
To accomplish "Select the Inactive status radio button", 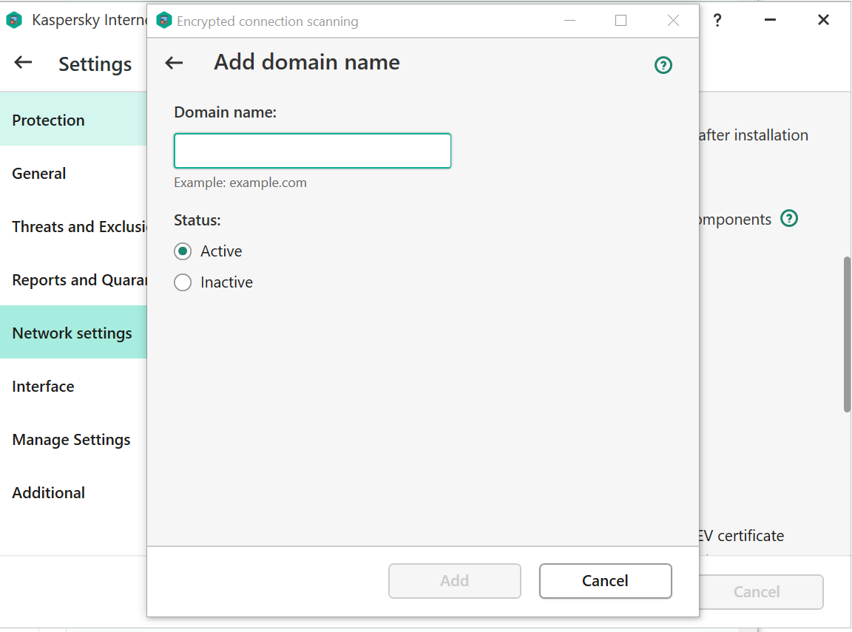I will (183, 282).
